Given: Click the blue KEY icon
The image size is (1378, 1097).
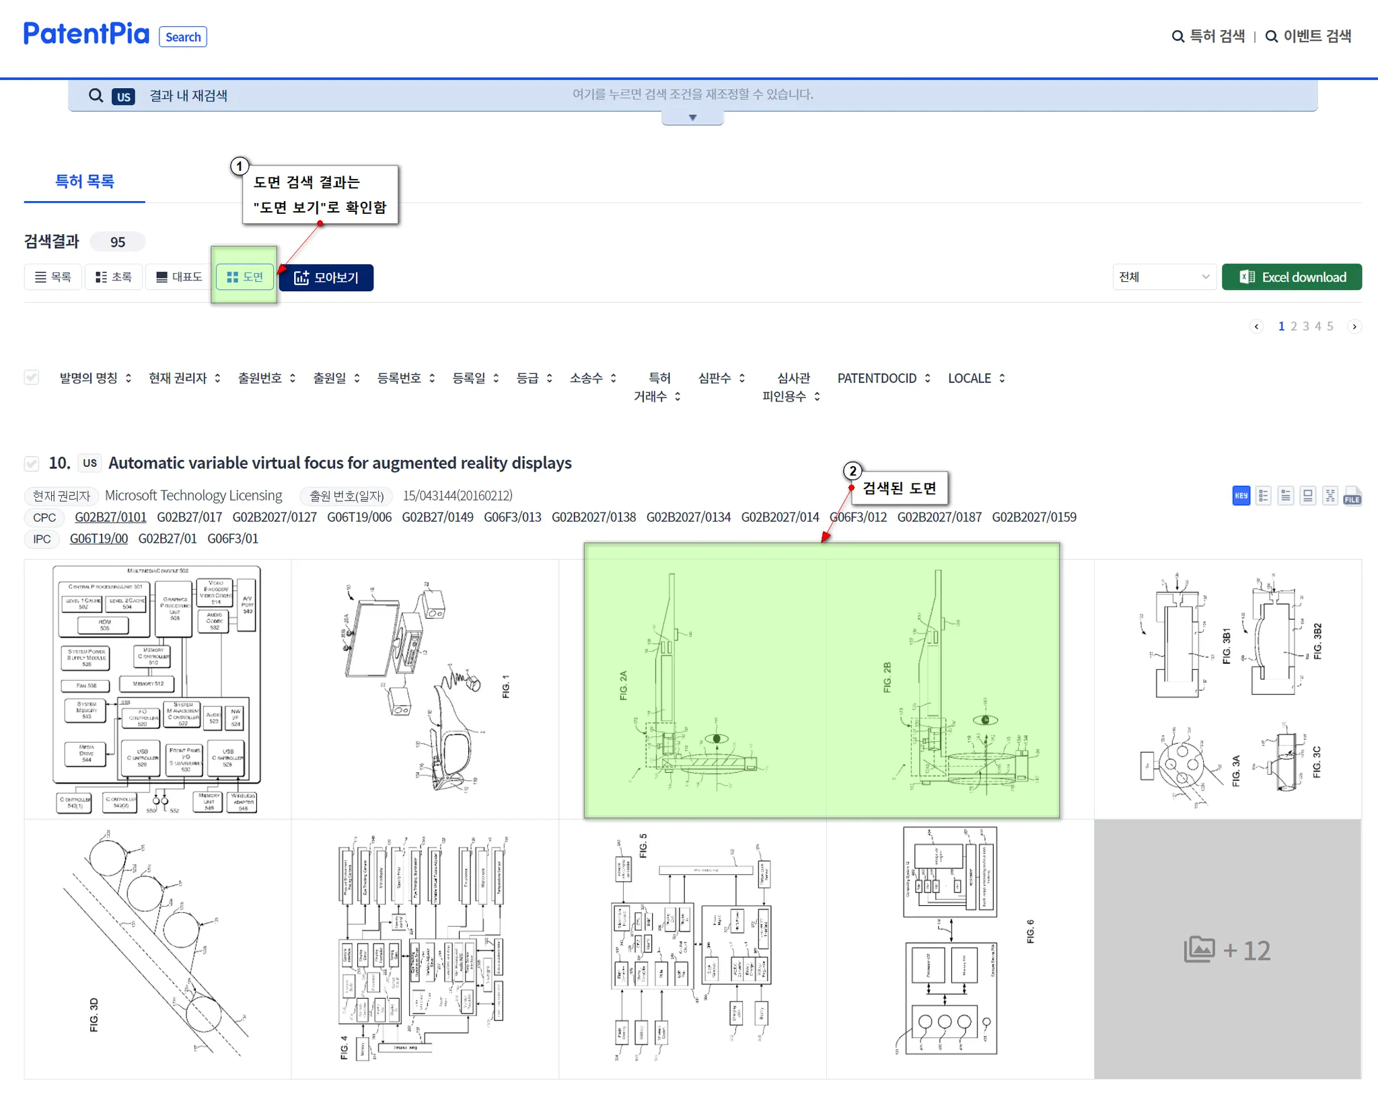Looking at the screenshot, I should (1241, 496).
